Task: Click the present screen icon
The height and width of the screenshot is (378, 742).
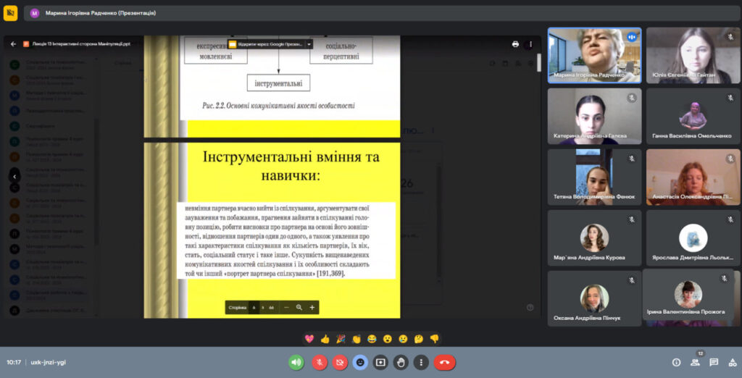Action: click(380, 362)
